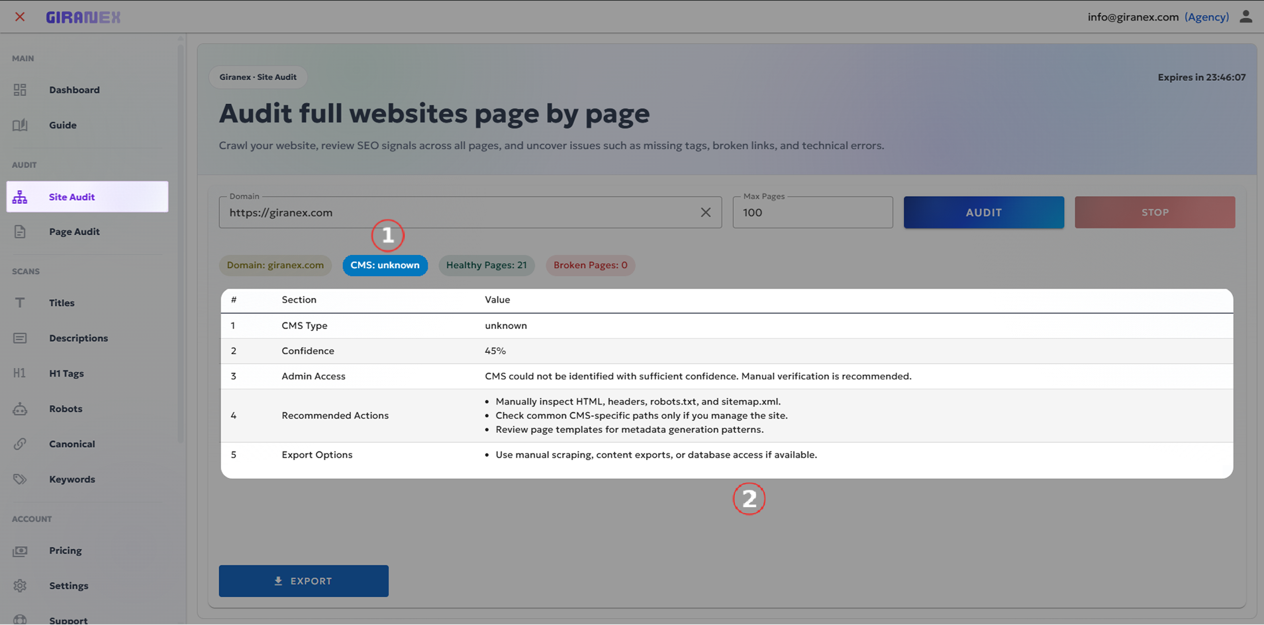Click the 'Value' column header
The height and width of the screenshot is (625, 1264).
(x=497, y=300)
